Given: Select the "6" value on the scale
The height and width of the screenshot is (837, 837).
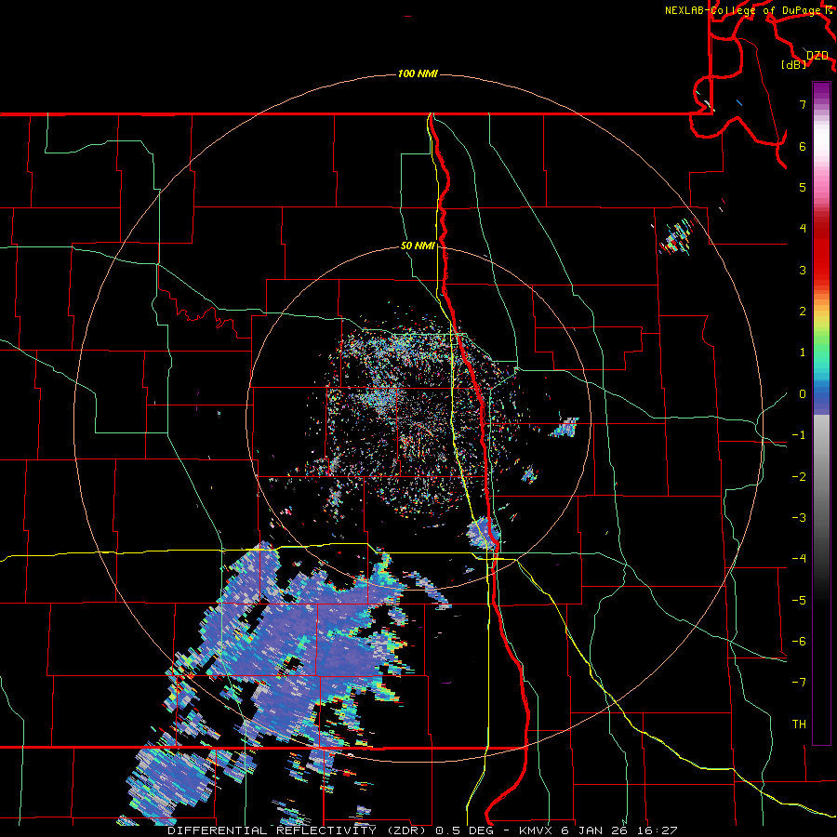Looking at the screenshot, I should coord(803,146).
